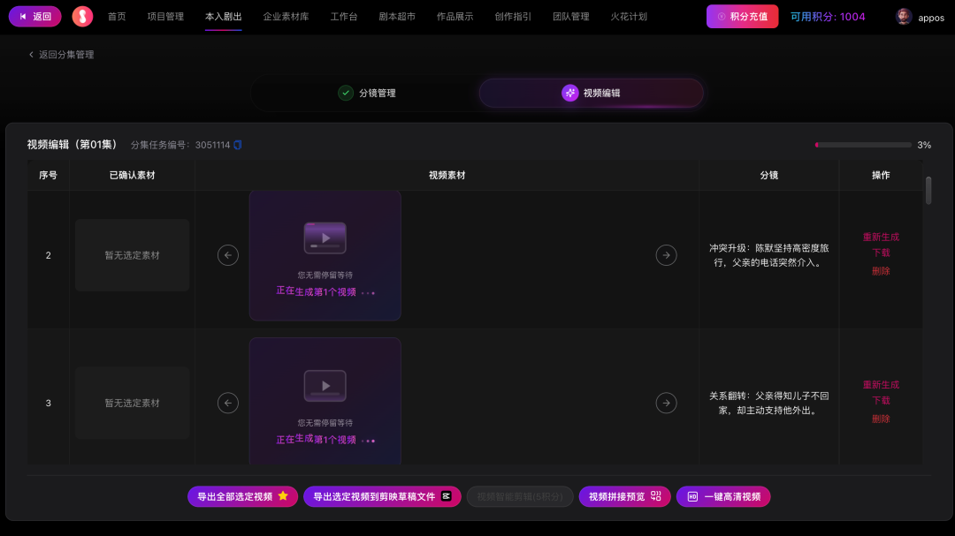The height and width of the screenshot is (536, 955).
Task: Switch to the 视频编辑 tab
Action: point(591,93)
